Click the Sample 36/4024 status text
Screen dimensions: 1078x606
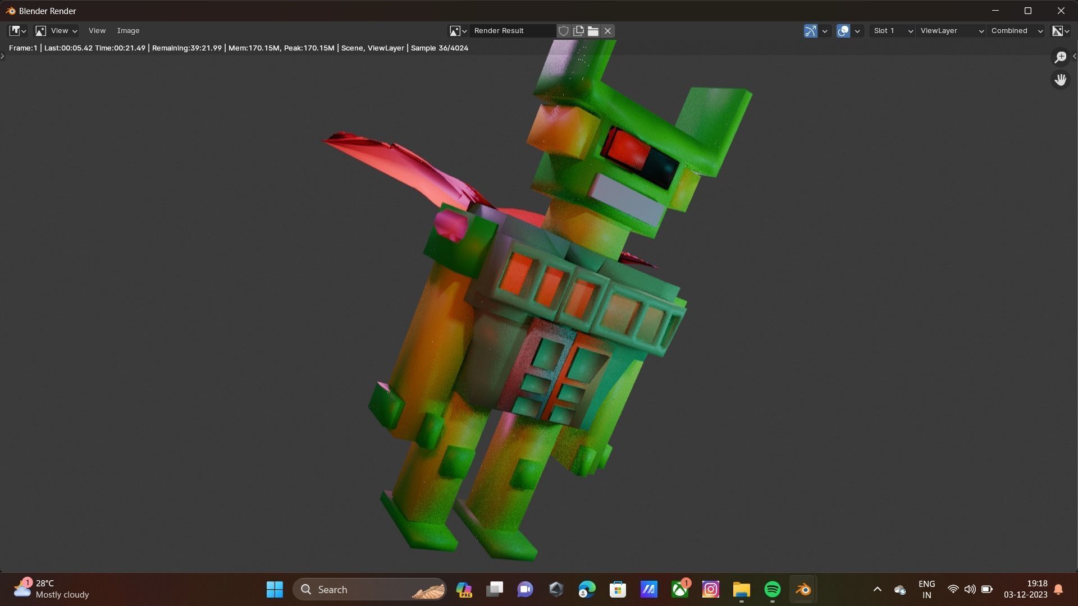[x=440, y=48]
